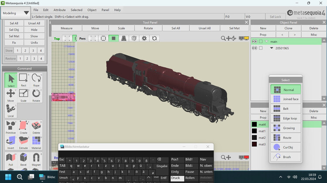Open the Panel menu
Viewport: 327px width, 183px height.
(x=105, y=10)
